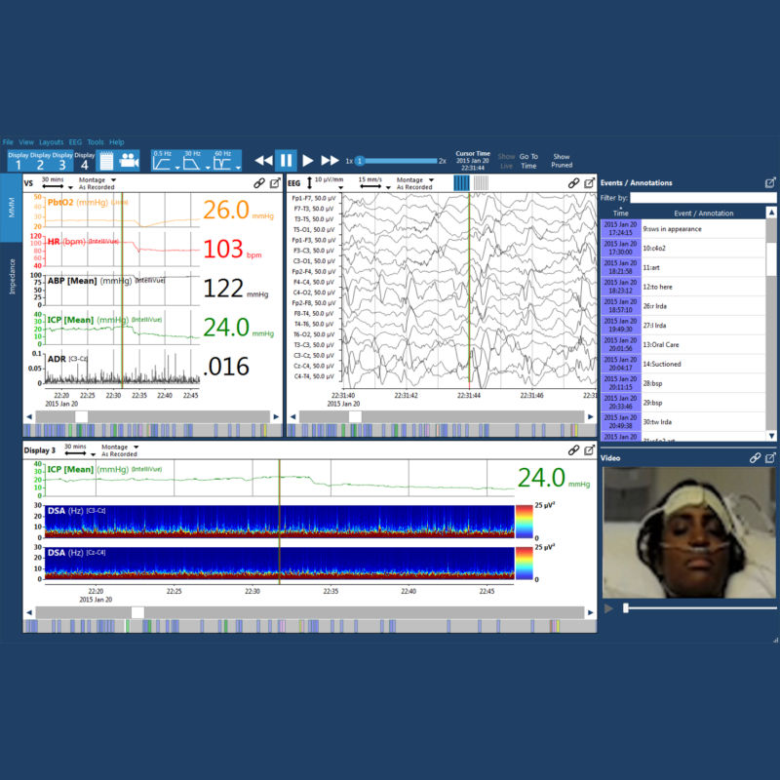Select the 0.5 Hz high-pass filter icon
Image resolution: width=780 pixels, height=780 pixels.
(163, 160)
